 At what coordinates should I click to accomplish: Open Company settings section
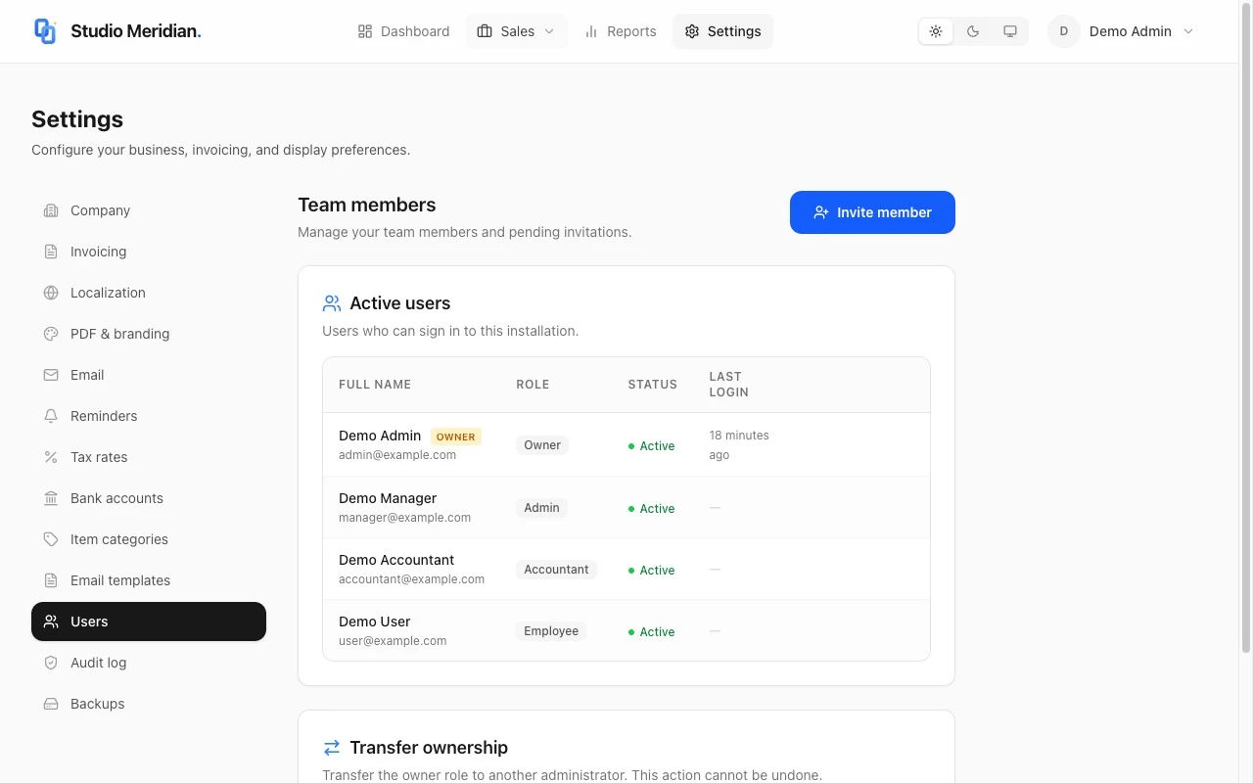pos(149,210)
